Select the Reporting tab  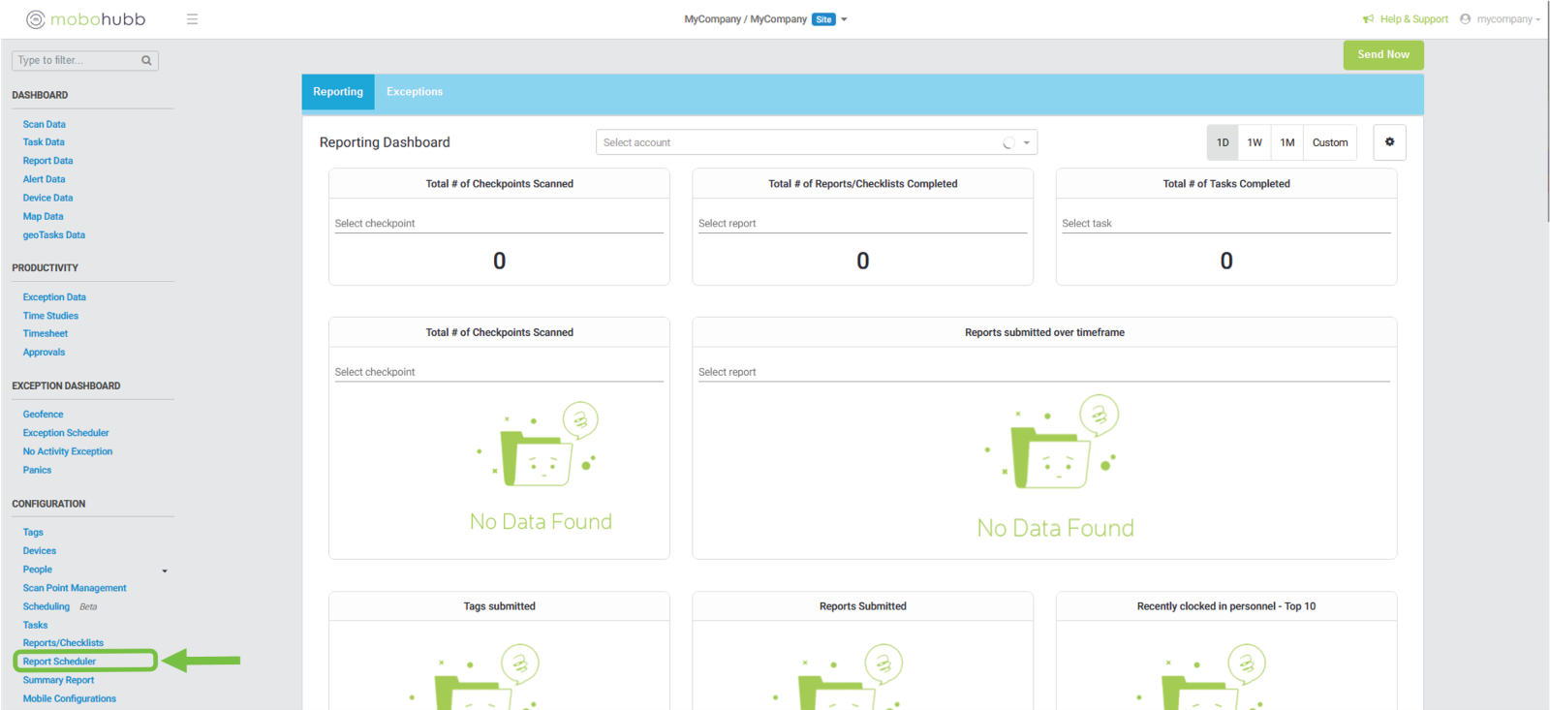coord(338,92)
